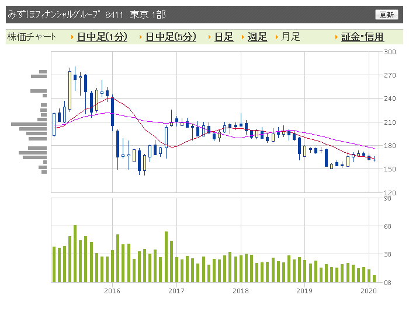Click the 6B volume axis label
Image resolution: width=409 pixels, height=309 pixels.
point(387,226)
